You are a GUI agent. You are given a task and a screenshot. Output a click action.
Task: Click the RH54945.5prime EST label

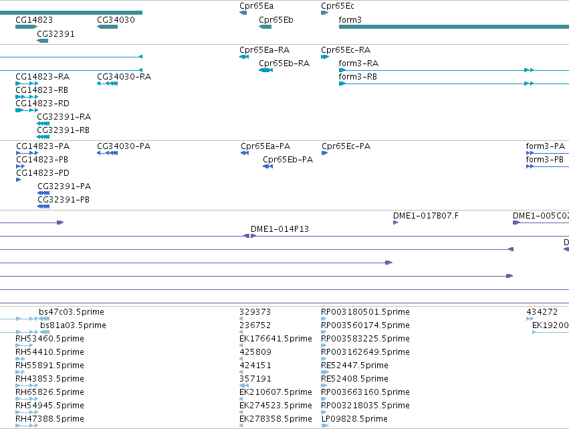[49, 406]
